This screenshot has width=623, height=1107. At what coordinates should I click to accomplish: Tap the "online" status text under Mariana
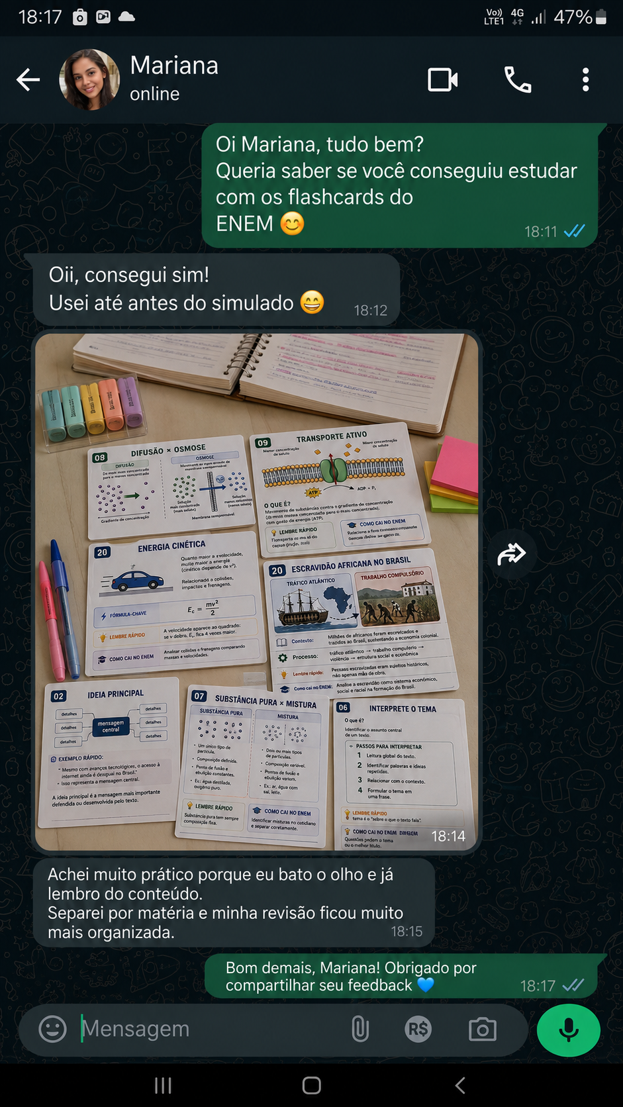pyautogui.click(x=154, y=94)
